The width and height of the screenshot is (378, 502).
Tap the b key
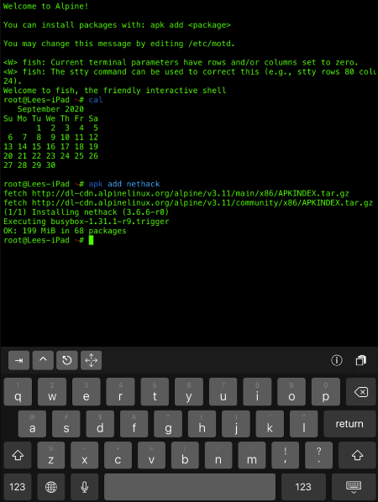coord(185,455)
